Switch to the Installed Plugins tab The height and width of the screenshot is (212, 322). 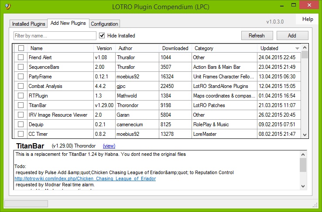point(28,24)
